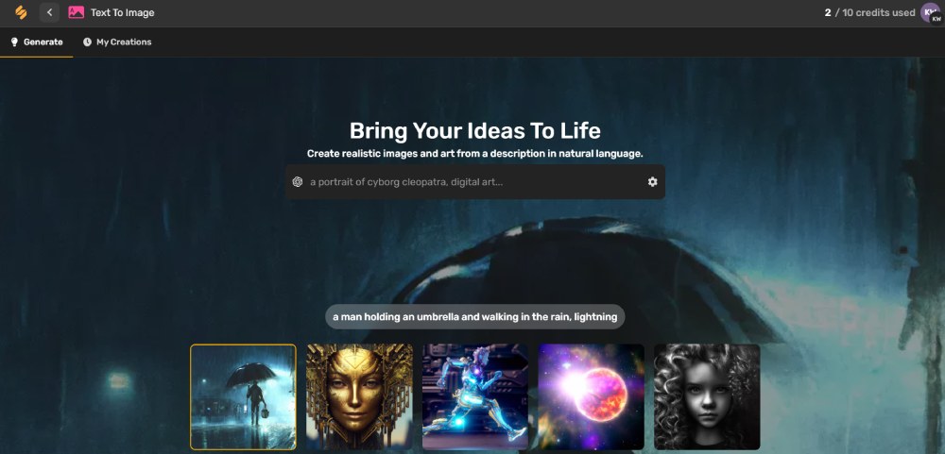Go back using the left chevron button

point(49,12)
